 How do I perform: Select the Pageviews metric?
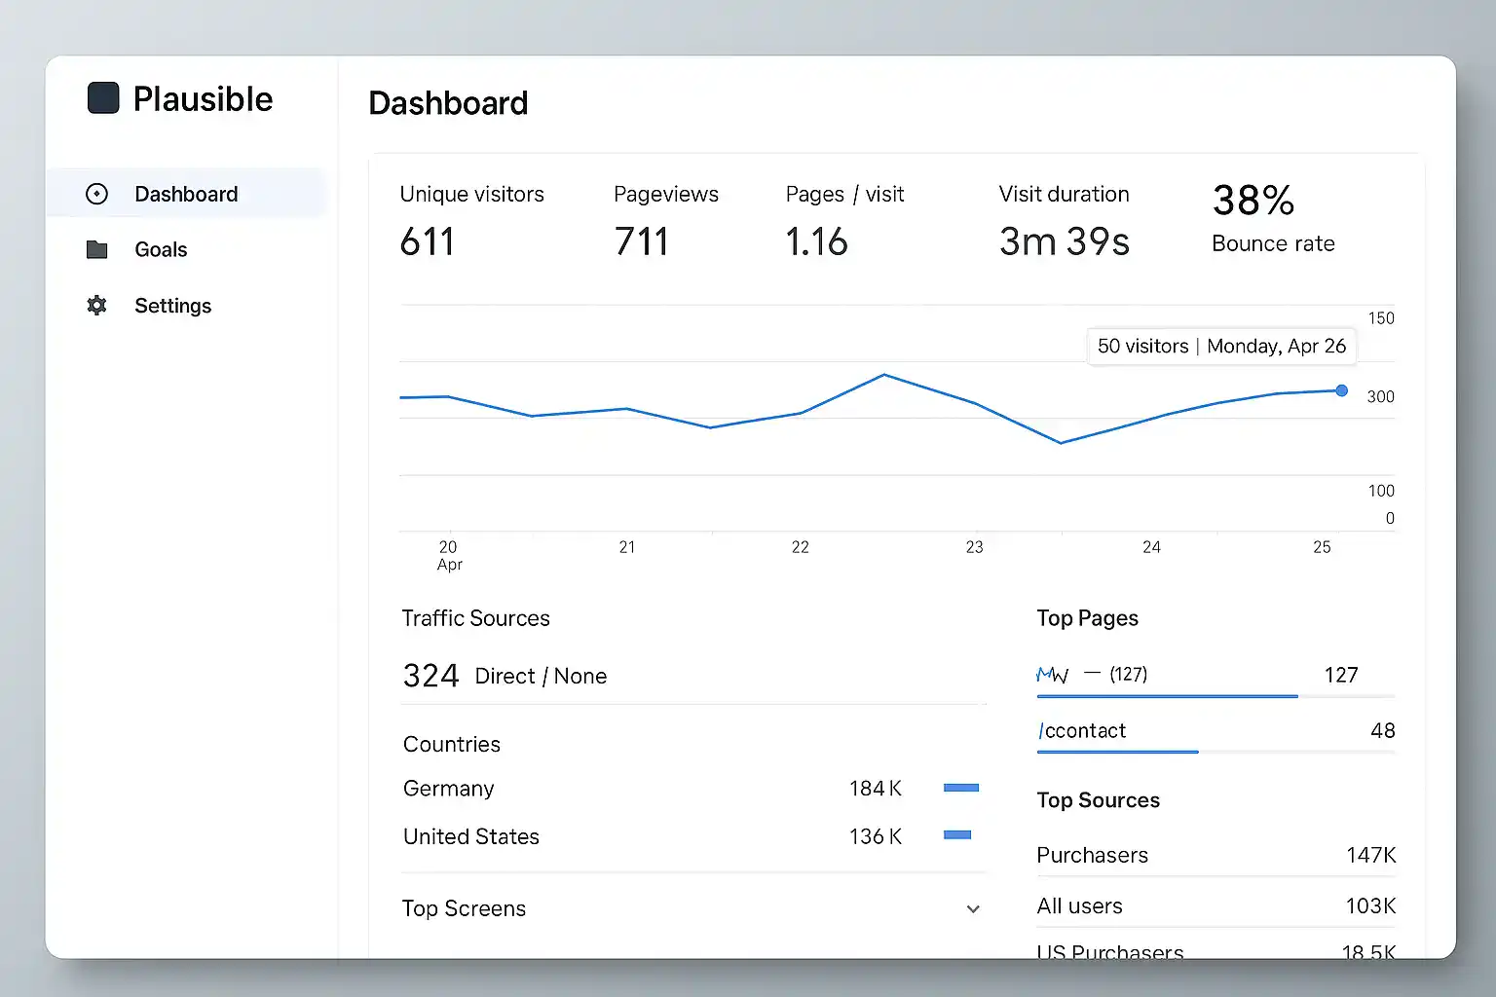point(665,220)
